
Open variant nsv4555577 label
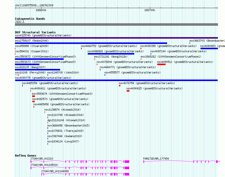tap(132, 72)
